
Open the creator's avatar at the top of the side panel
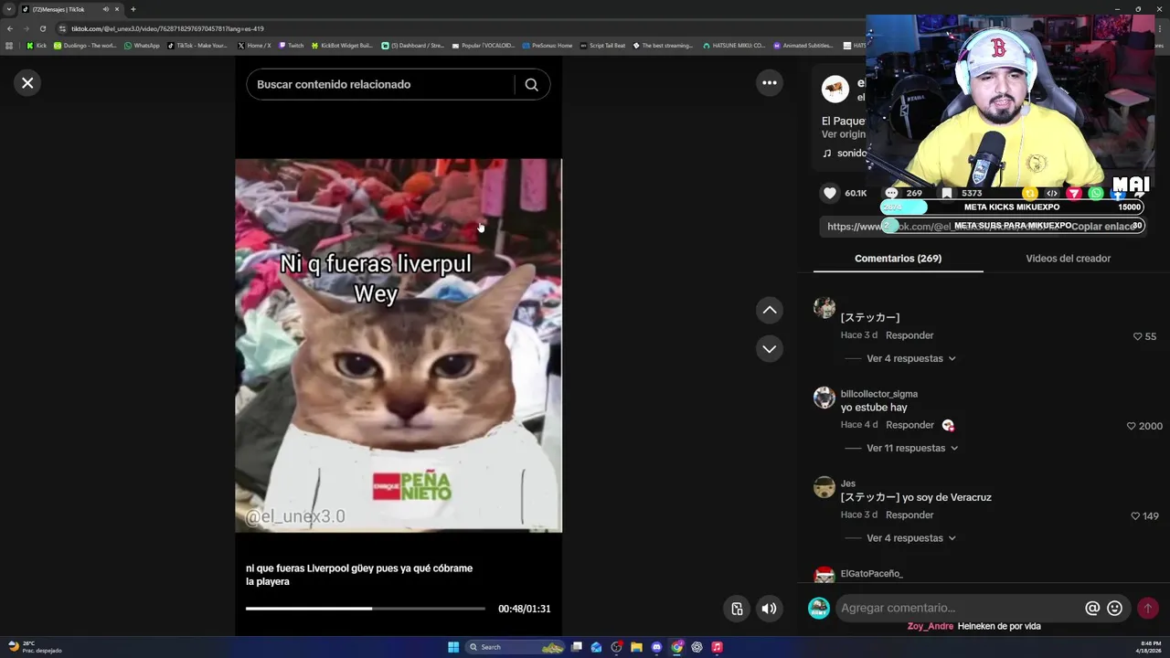coord(835,90)
